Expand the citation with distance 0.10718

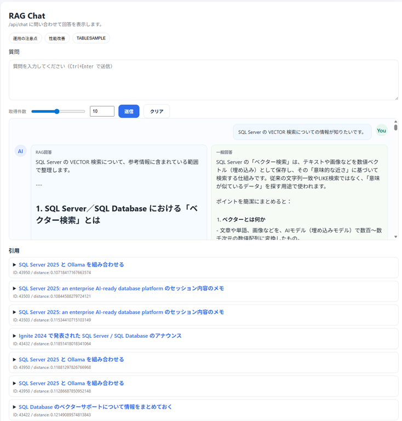[71, 265]
